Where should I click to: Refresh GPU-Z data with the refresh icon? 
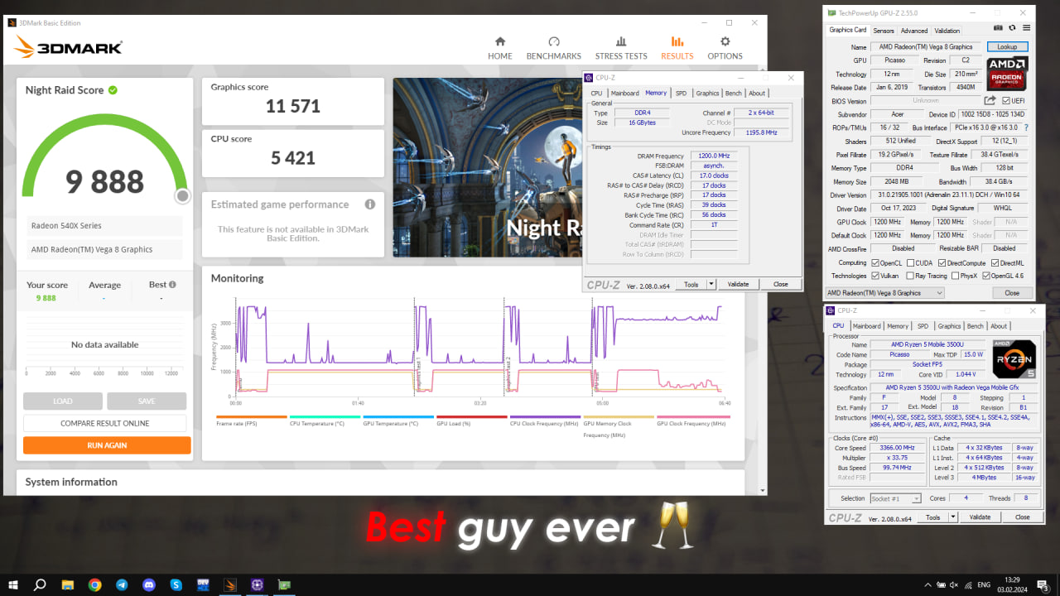pos(1012,28)
